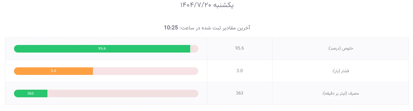Select the purity value cell 95.6
Image resolution: width=413 pixels, height=111 pixels.
coord(240,48)
